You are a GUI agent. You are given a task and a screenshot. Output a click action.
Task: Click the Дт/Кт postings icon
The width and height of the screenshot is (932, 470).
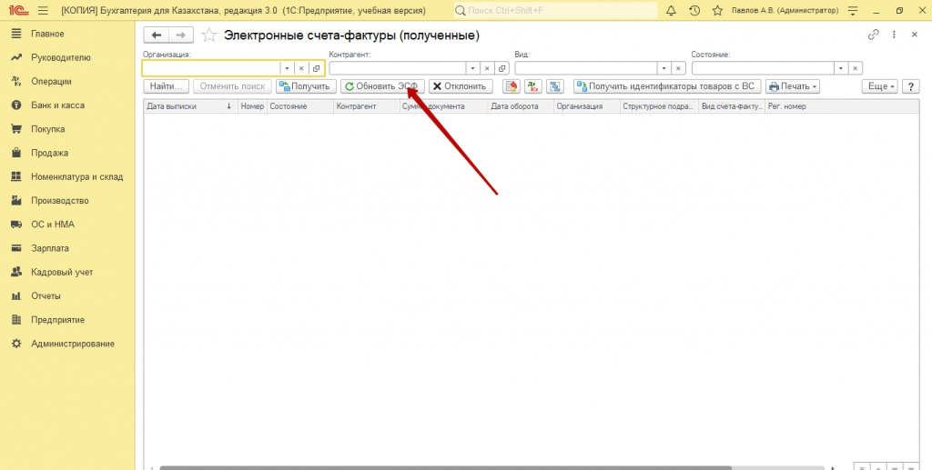coord(533,86)
